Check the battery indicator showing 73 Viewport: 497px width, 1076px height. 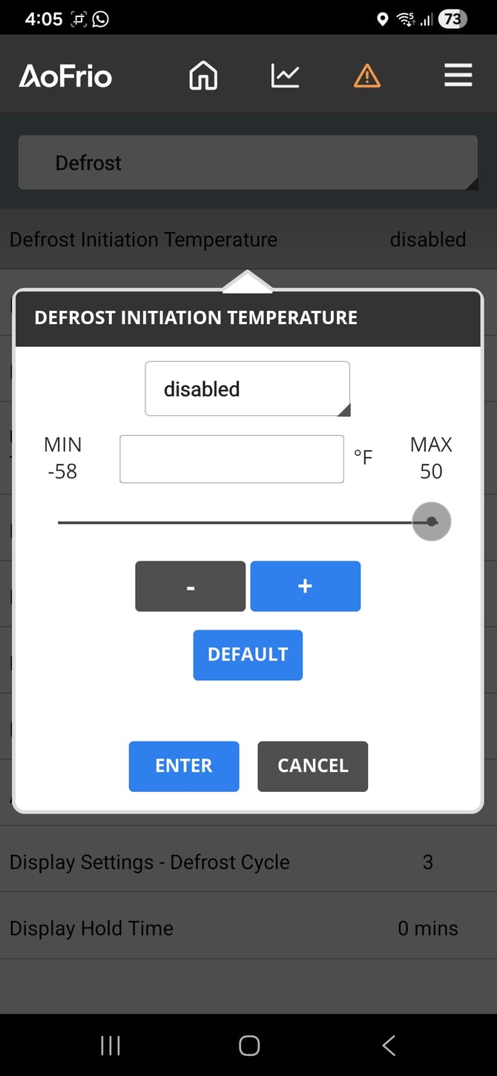point(451,19)
